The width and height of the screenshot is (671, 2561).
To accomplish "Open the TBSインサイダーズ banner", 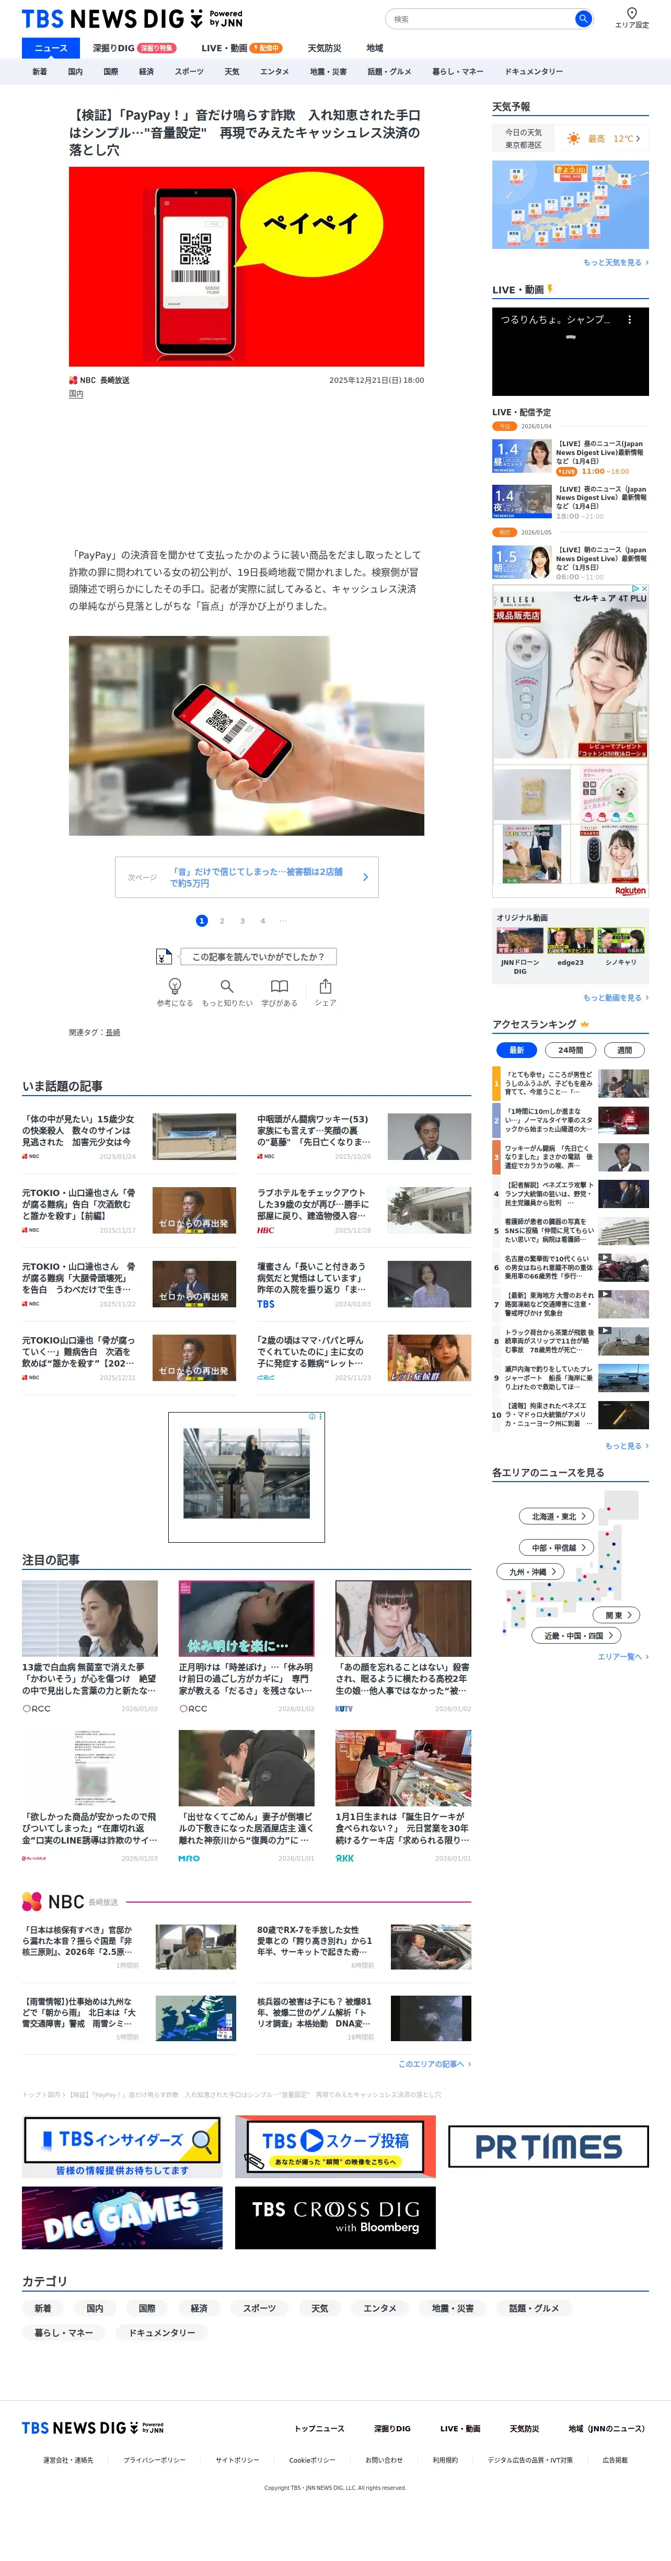I will click(122, 2146).
